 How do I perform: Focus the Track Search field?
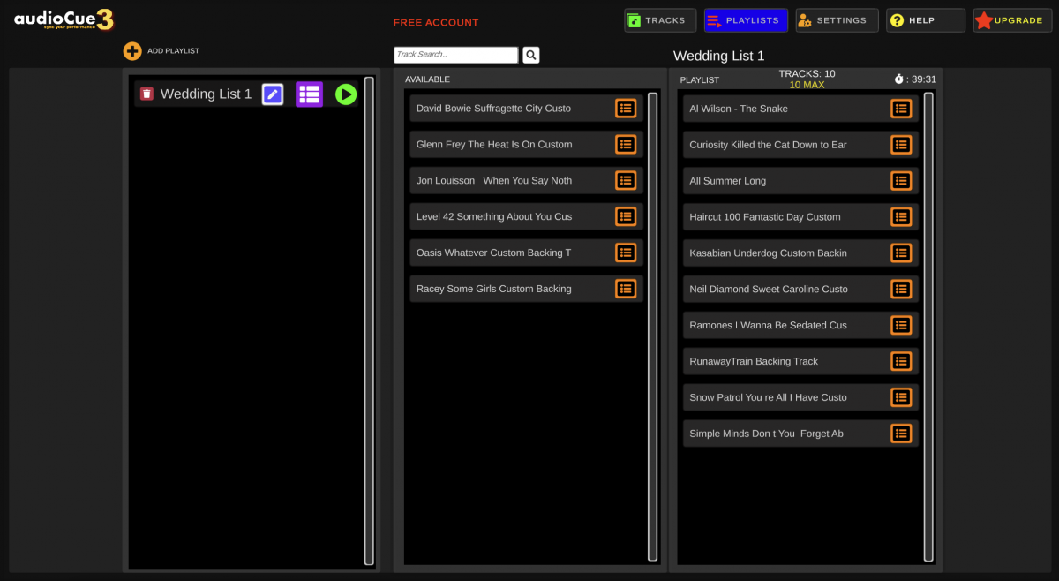coord(456,55)
